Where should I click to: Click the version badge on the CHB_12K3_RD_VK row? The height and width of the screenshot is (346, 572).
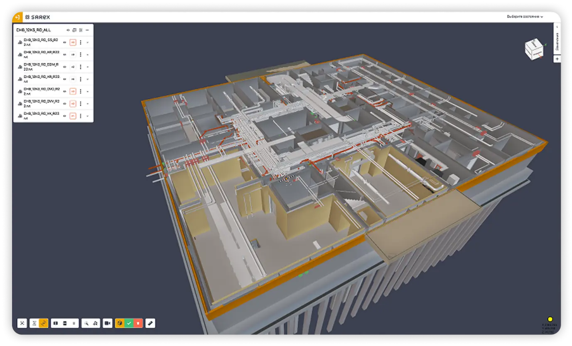tap(73, 116)
